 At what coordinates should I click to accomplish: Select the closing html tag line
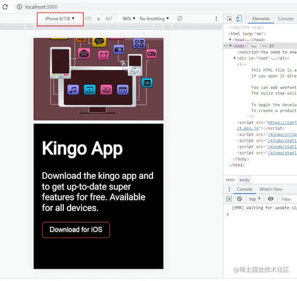(236, 165)
